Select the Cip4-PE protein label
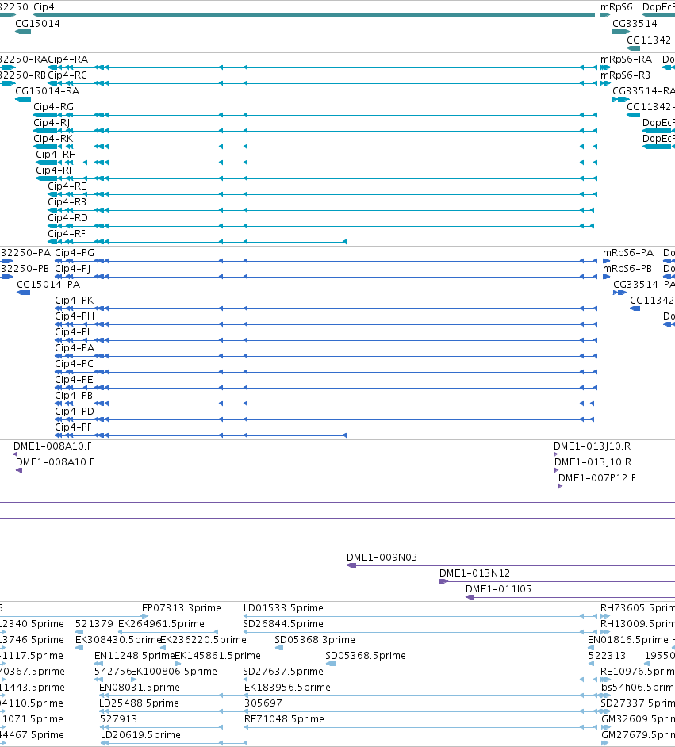675x747 pixels. [x=74, y=380]
